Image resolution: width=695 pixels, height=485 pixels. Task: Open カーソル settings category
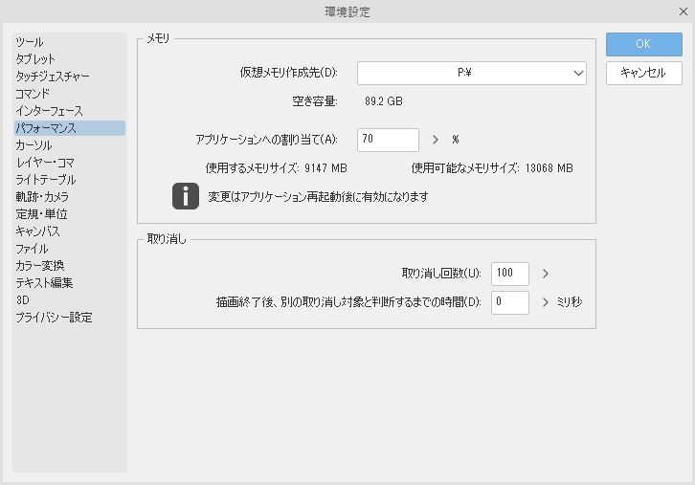tap(34, 145)
